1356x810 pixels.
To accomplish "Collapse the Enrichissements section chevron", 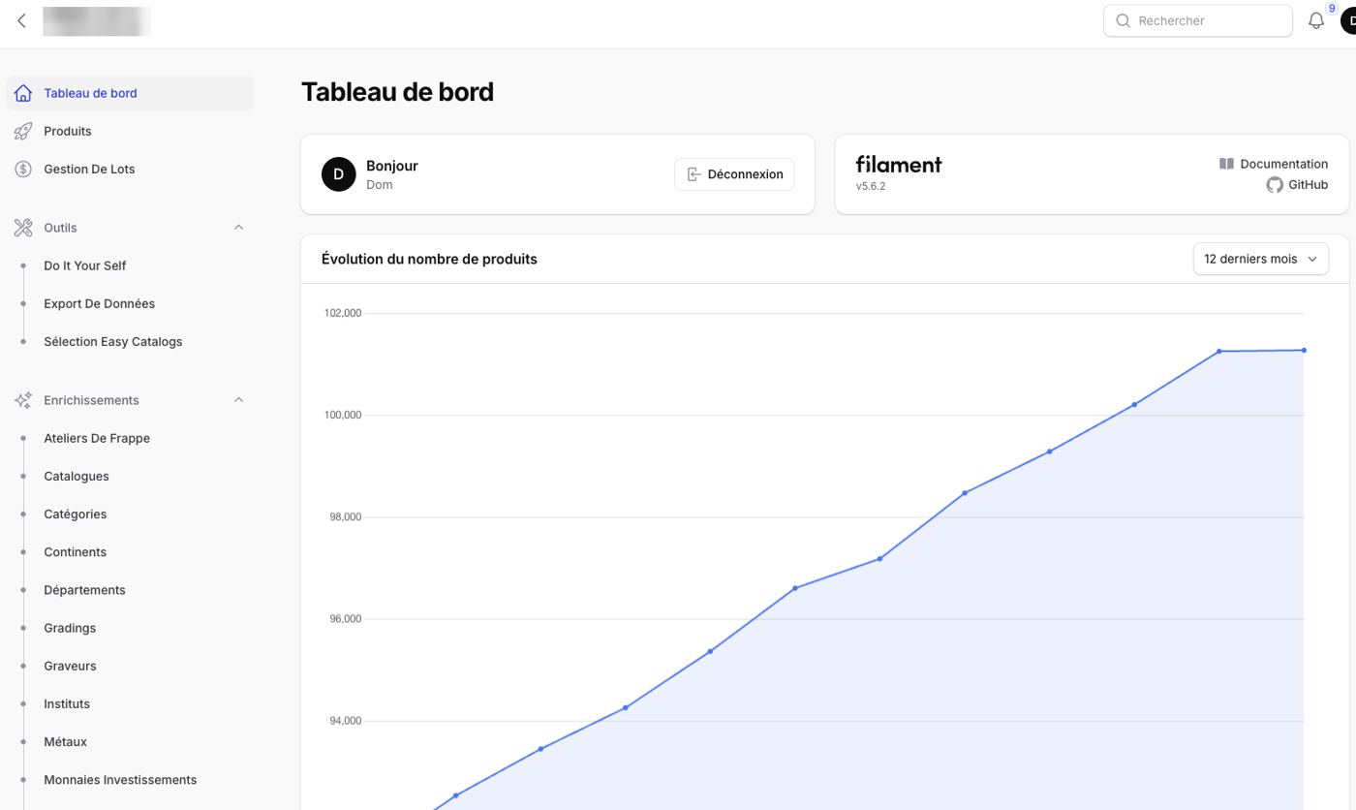I will tap(238, 400).
